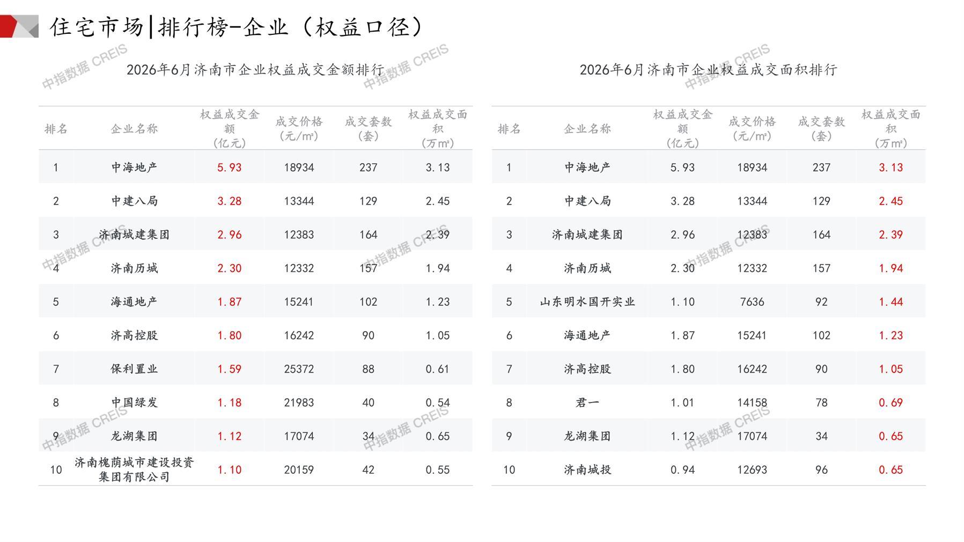Click price 21983 in 中国绿发 row
Screen dimensions: 964x542
coord(299,402)
